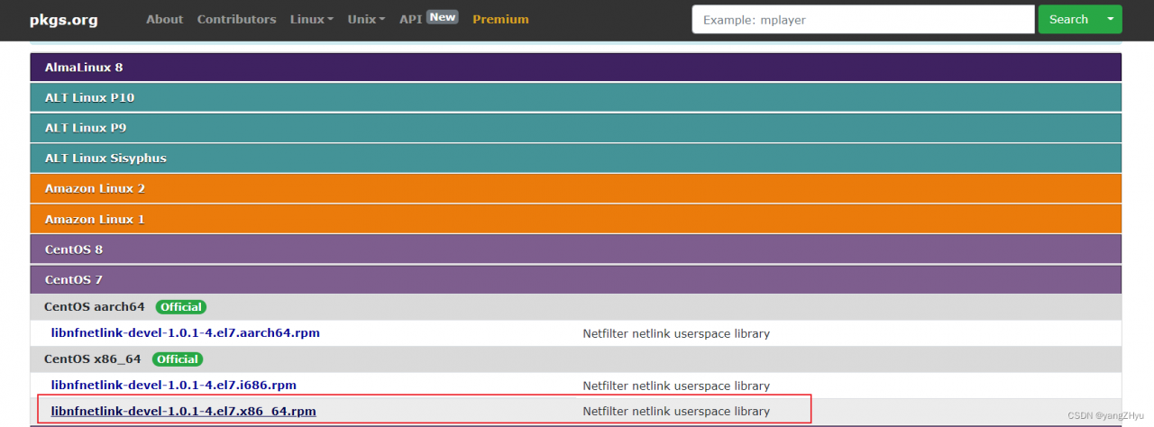Viewport: 1154px width, 427px height.
Task: Expand the Amazon Linux 2 section
Action: pos(575,188)
